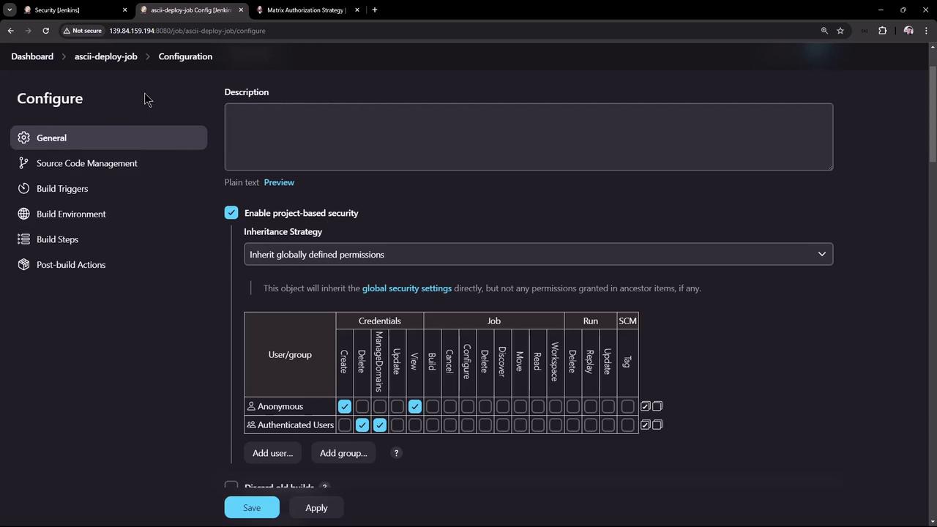937x527 pixels.
Task: Close the Security [Jenkins] tab
Action: [124, 10]
